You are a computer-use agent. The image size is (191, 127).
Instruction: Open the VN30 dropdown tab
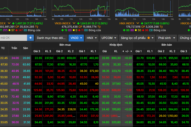(x=76, y=38)
